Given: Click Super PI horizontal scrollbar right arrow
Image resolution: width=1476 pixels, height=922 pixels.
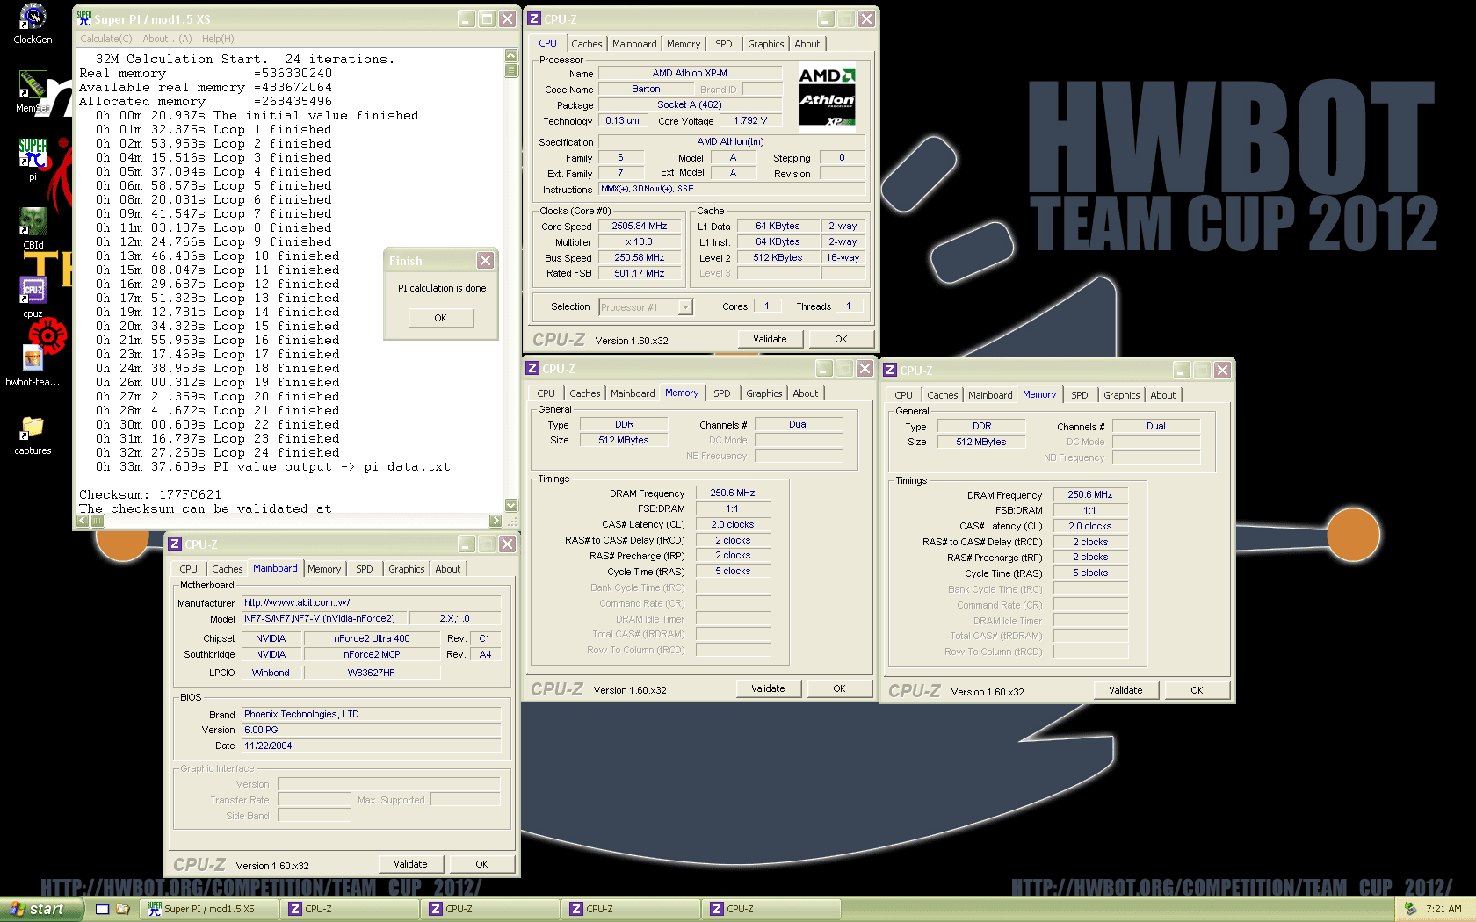Looking at the screenshot, I should click(496, 521).
